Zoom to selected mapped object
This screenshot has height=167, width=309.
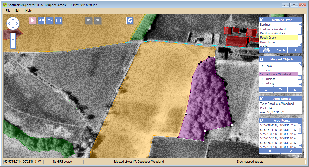pyautogui.click(x=266, y=89)
